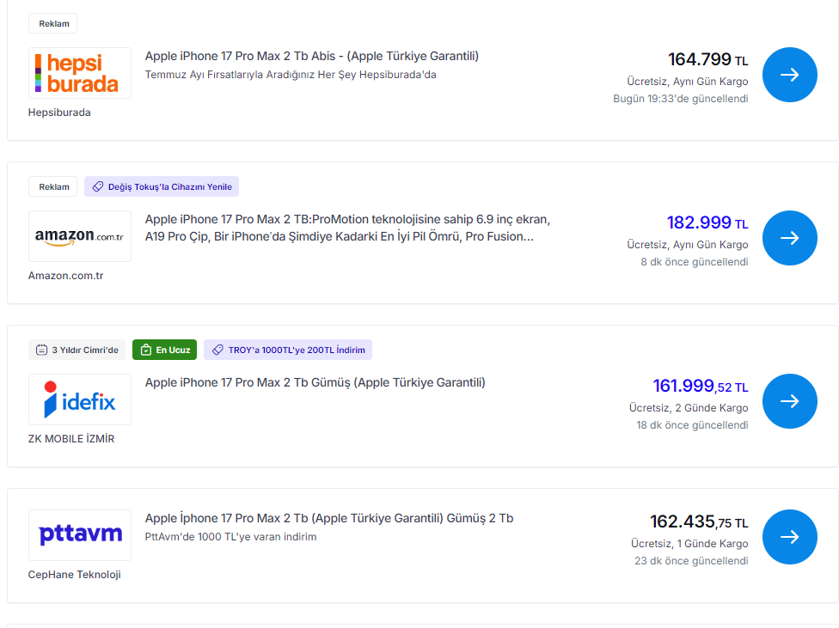
Task: Click the 'ZK MOBILE İZMİR' seller name
Action: click(71, 439)
